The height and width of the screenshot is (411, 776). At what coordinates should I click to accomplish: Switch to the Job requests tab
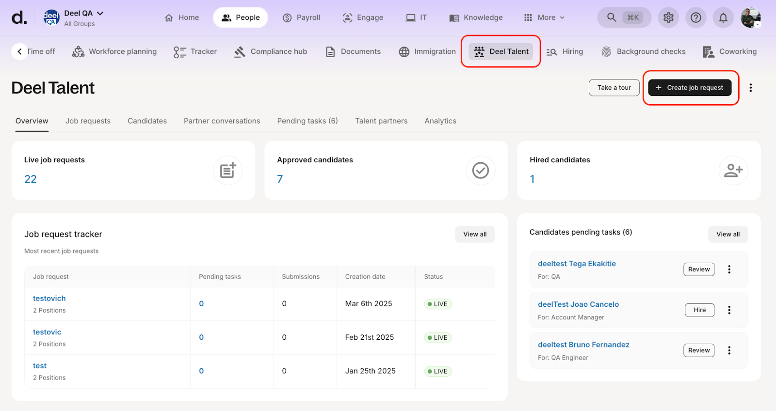click(88, 121)
